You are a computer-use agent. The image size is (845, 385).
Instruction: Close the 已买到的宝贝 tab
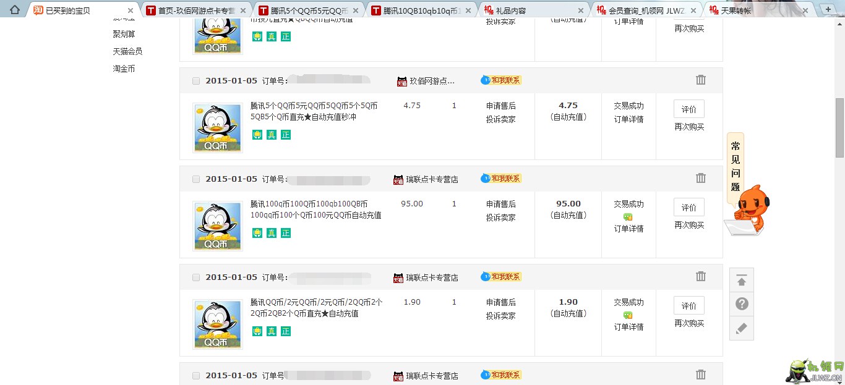tap(131, 11)
